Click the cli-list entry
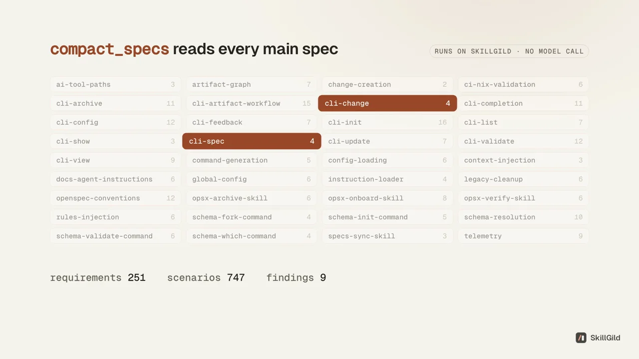639x359 pixels. pyautogui.click(x=523, y=122)
